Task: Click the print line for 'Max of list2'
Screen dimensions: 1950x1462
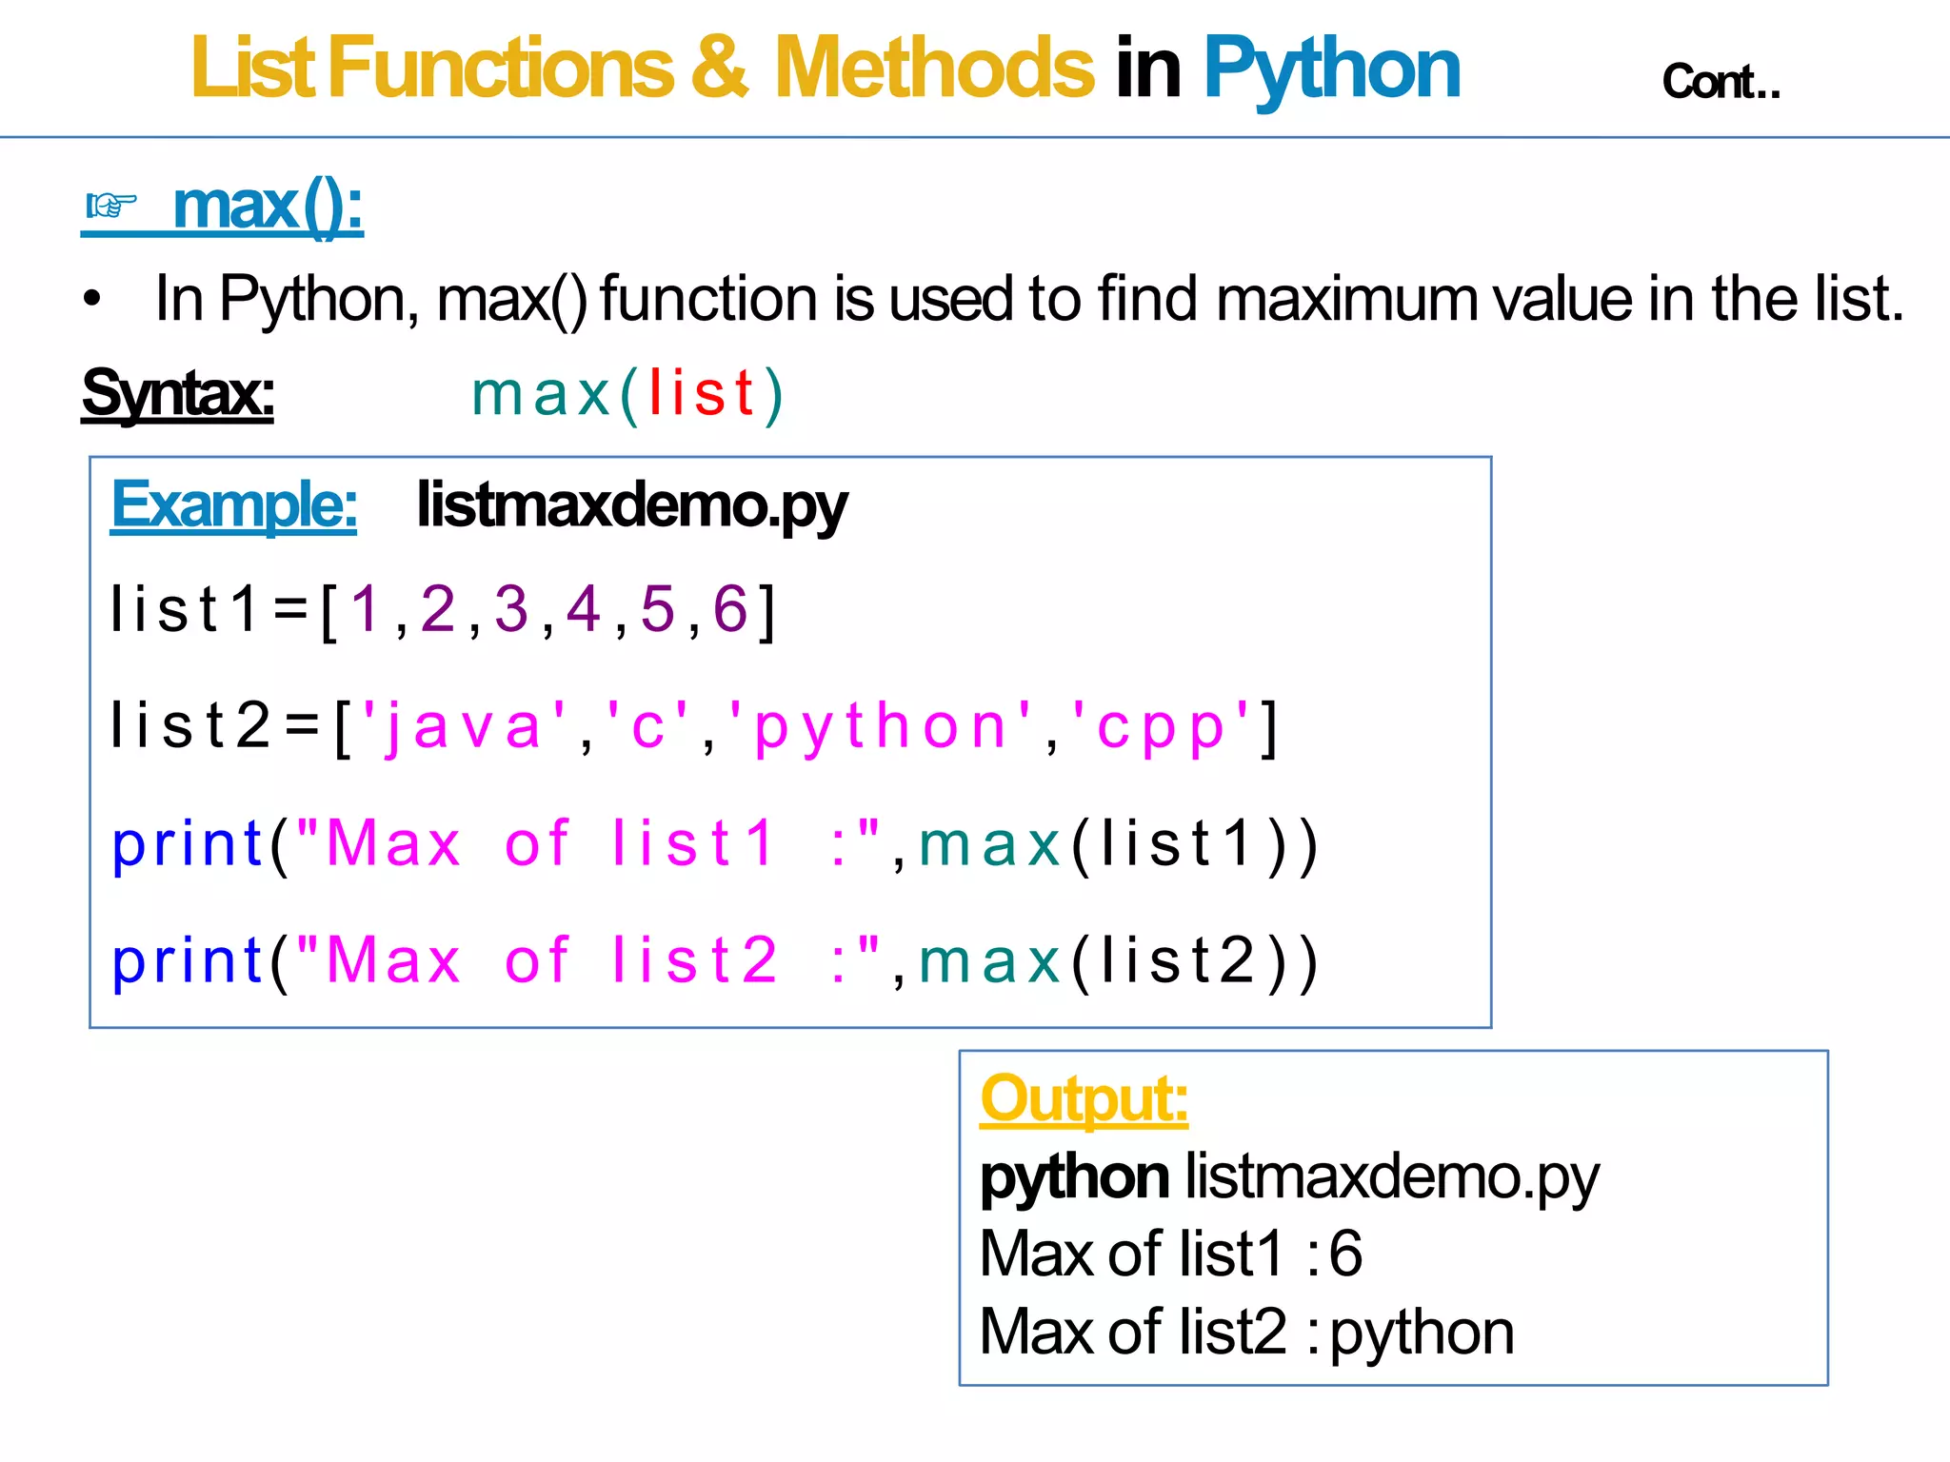Action: pyautogui.click(x=715, y=962)
